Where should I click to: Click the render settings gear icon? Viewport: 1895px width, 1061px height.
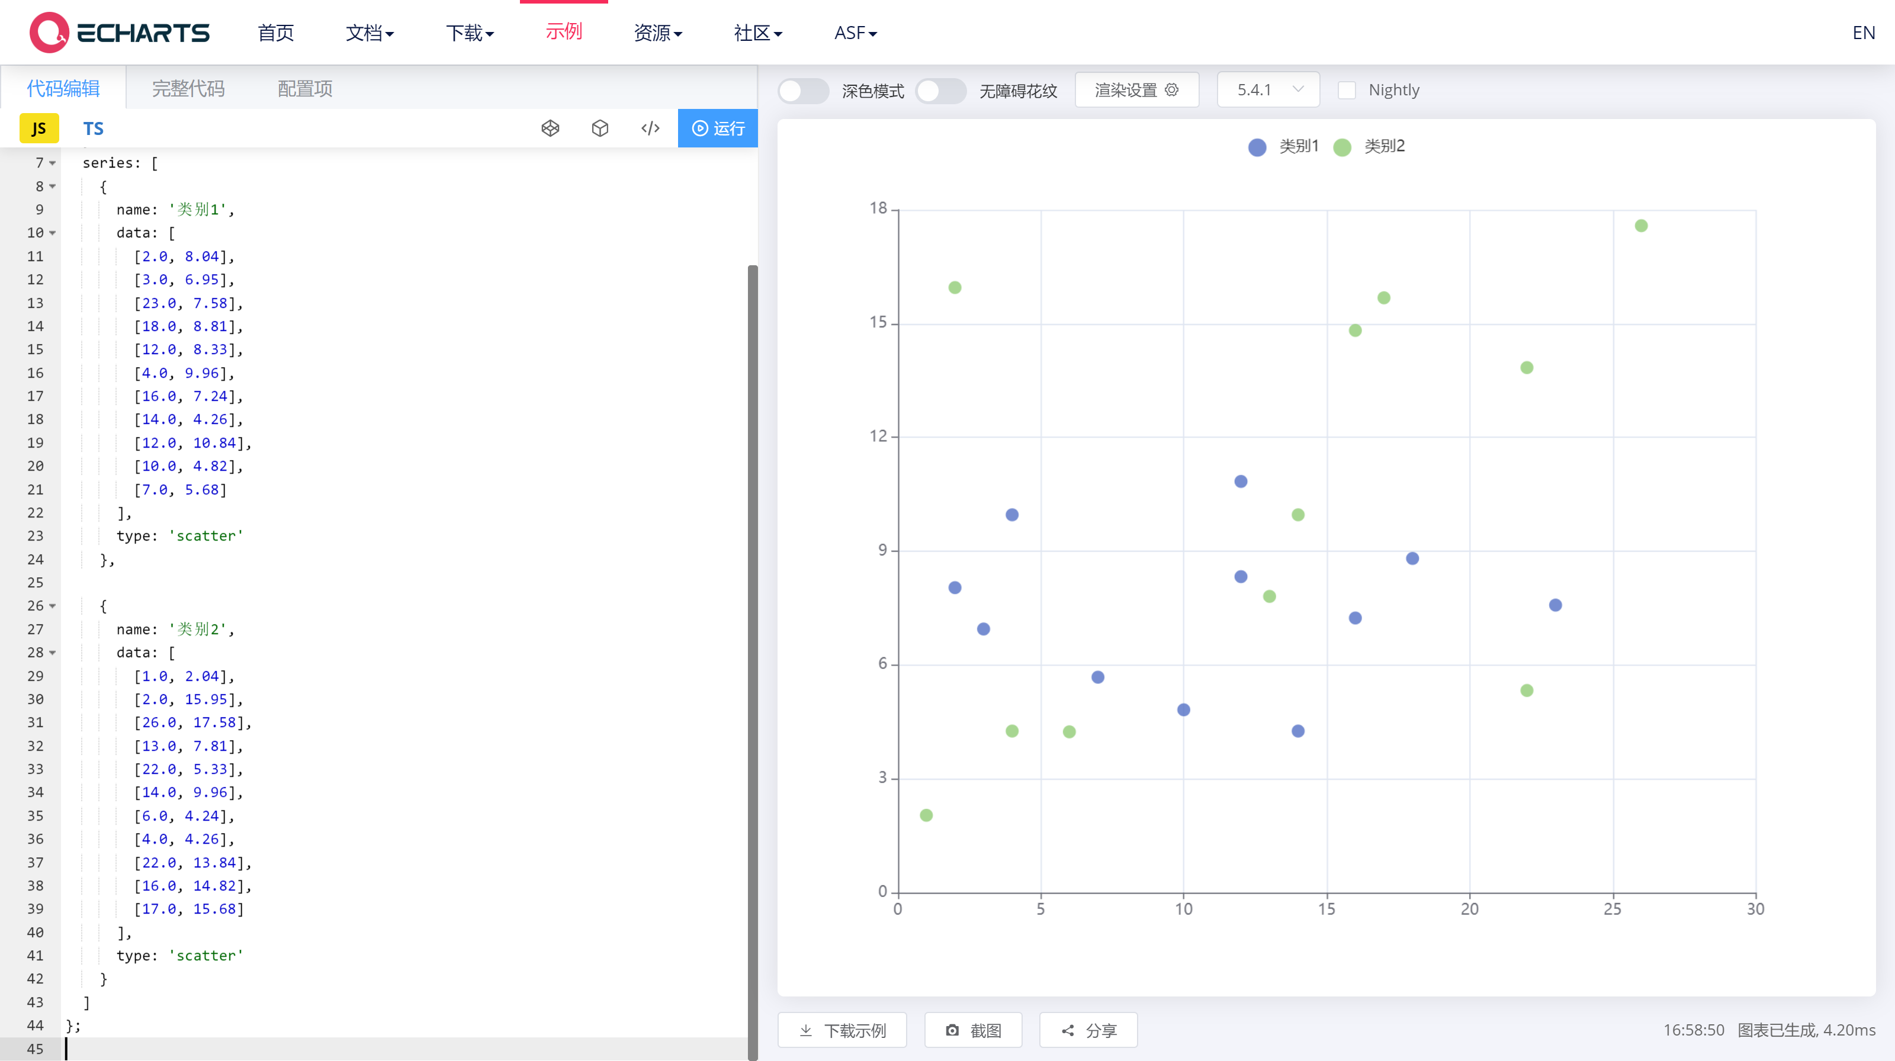[1172, 90]
